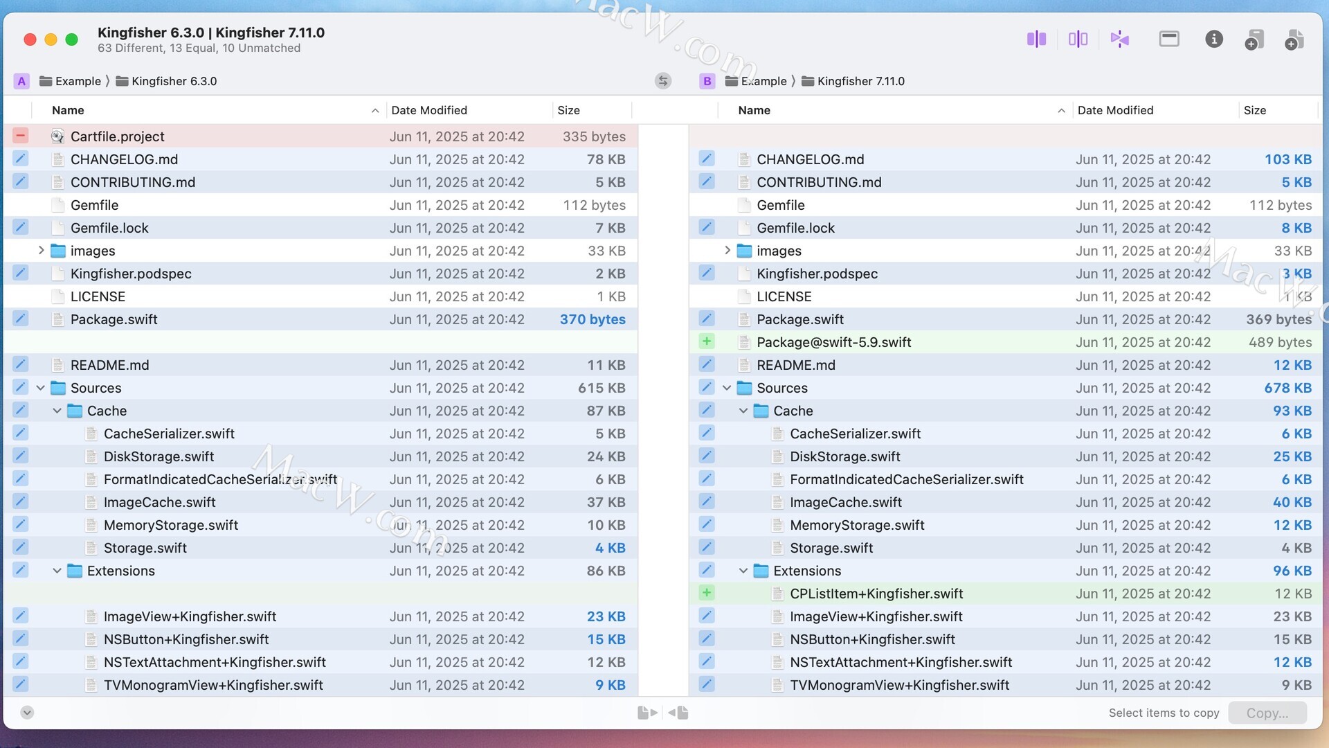Click the purple B side badge
The width and height of the screenshot is (1329, 748).
(707, 81)
